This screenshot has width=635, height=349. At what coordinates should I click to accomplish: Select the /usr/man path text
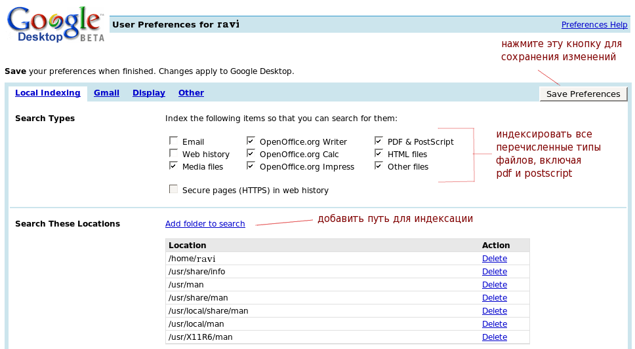186,285
